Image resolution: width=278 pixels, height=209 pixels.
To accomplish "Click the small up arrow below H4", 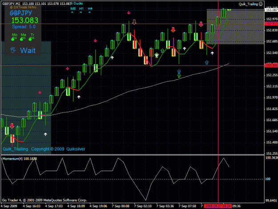I will click(89, 12).
